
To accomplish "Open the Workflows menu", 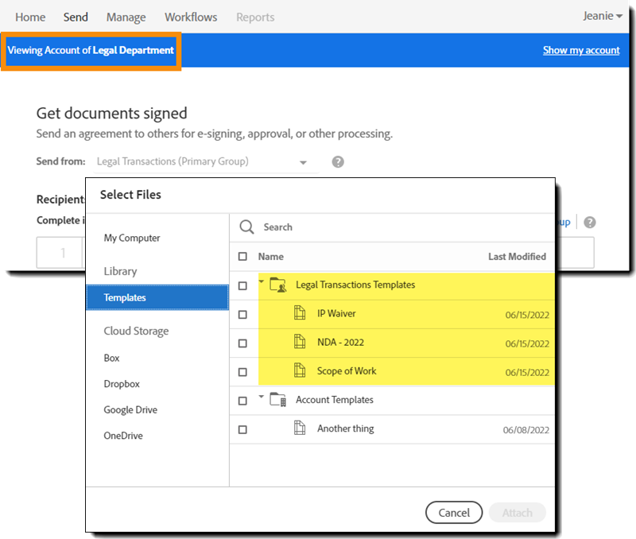I will (190, 16).
